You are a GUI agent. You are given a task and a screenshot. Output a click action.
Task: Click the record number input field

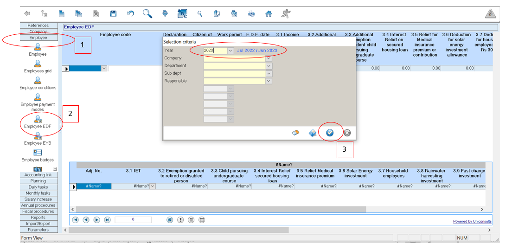coord(133,220)
